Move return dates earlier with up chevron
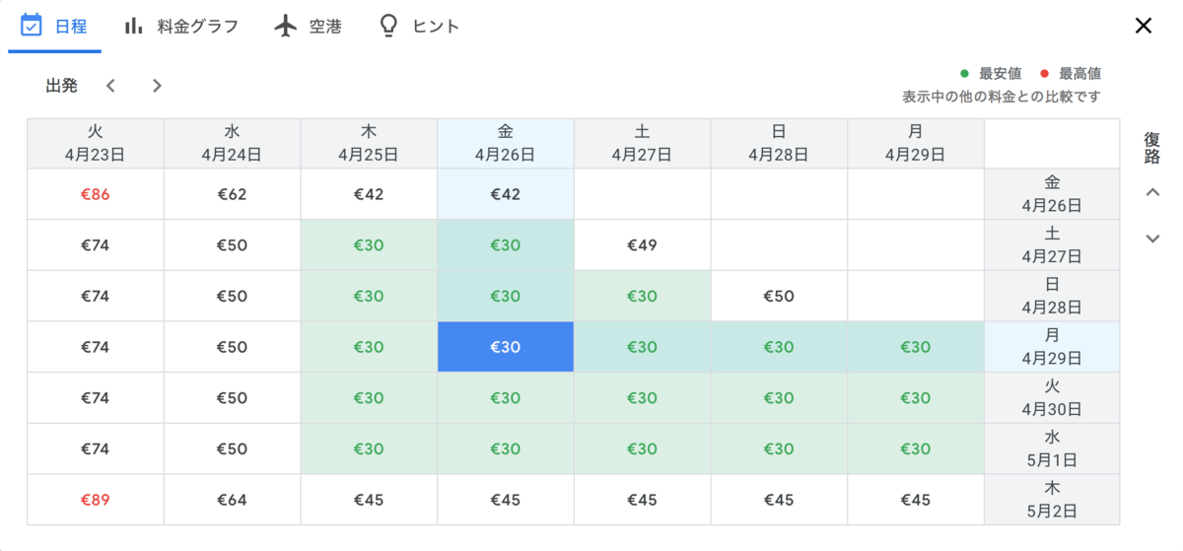1183x551 pixels. (1152, 192)
